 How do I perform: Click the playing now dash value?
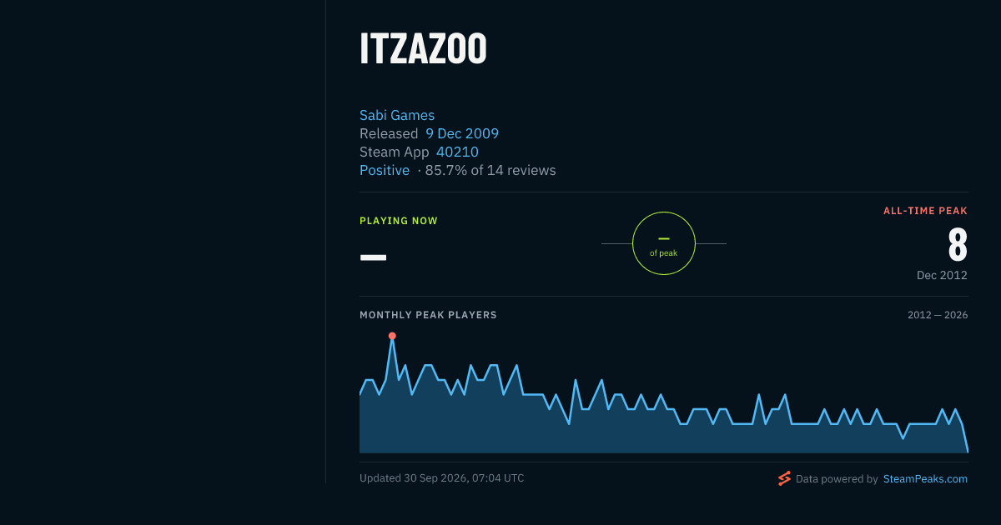pyautogui.click(x=373, y=257)
